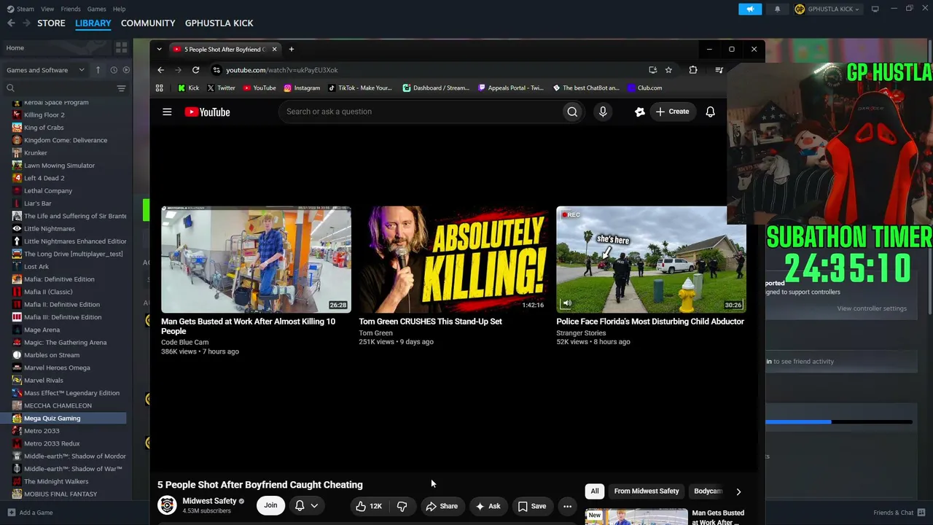Open the View menu in Steam

(47, 9)
